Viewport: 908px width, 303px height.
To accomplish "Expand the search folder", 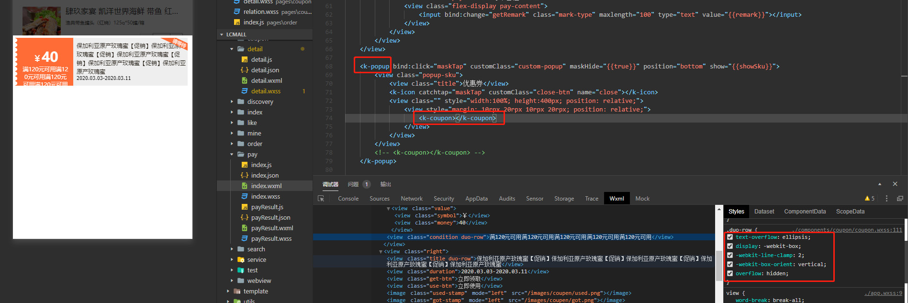I will coord(232,249).
